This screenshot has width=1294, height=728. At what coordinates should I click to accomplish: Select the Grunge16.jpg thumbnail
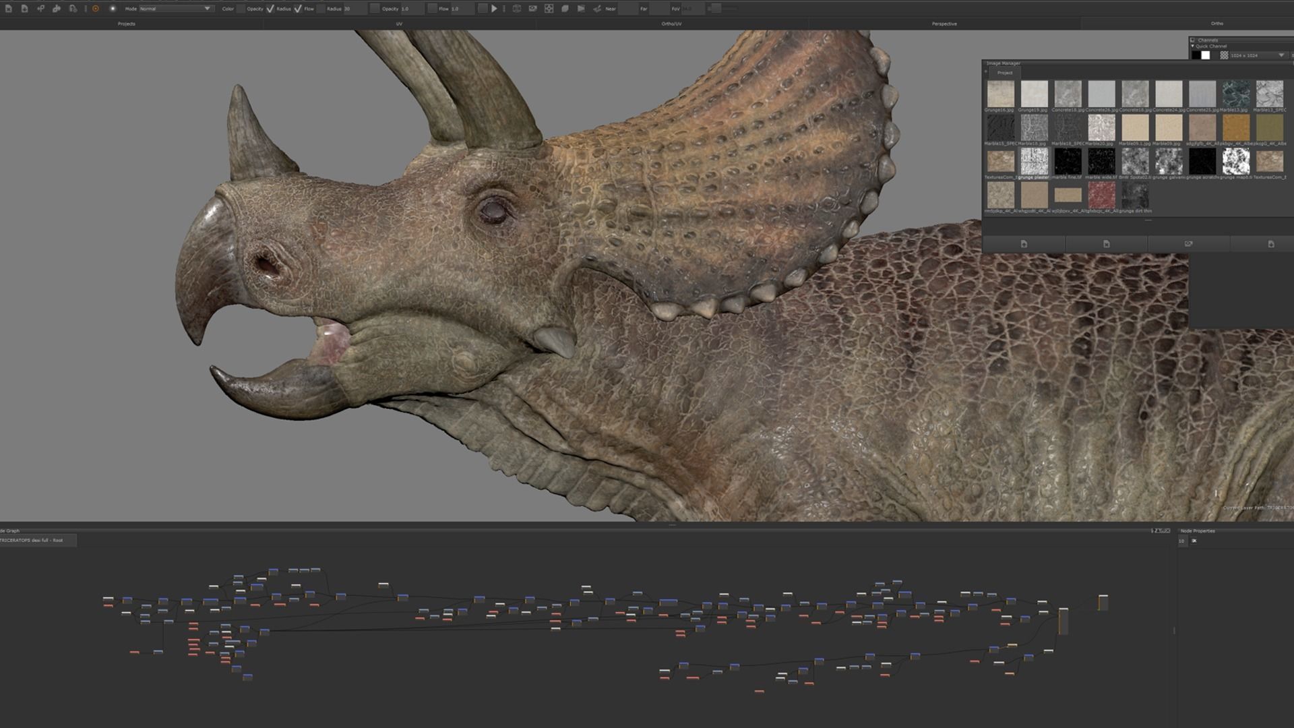click(1001, 94)
